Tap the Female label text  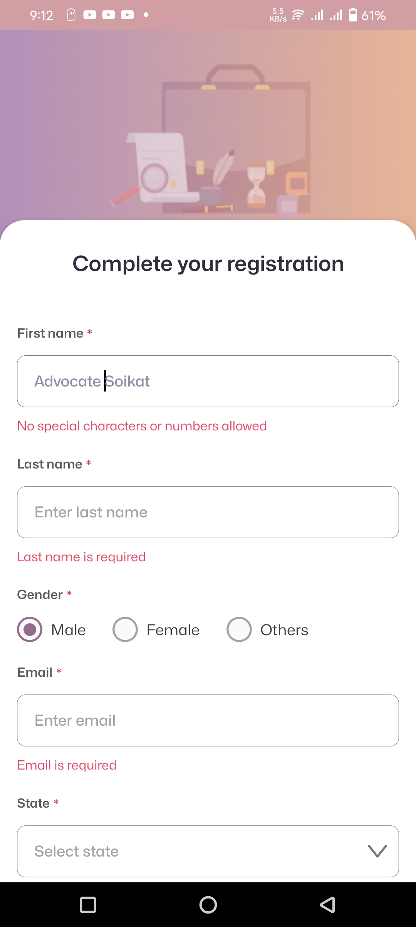click(173, 630)
